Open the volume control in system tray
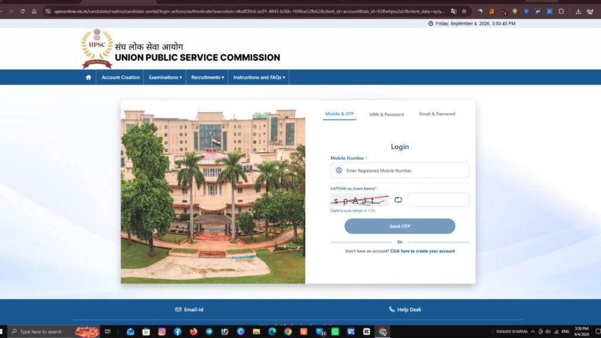This screenshot has width=601, height=338. click(x=548, y=332)
